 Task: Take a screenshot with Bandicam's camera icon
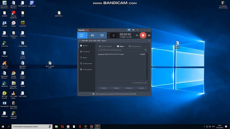pos(149,35)
